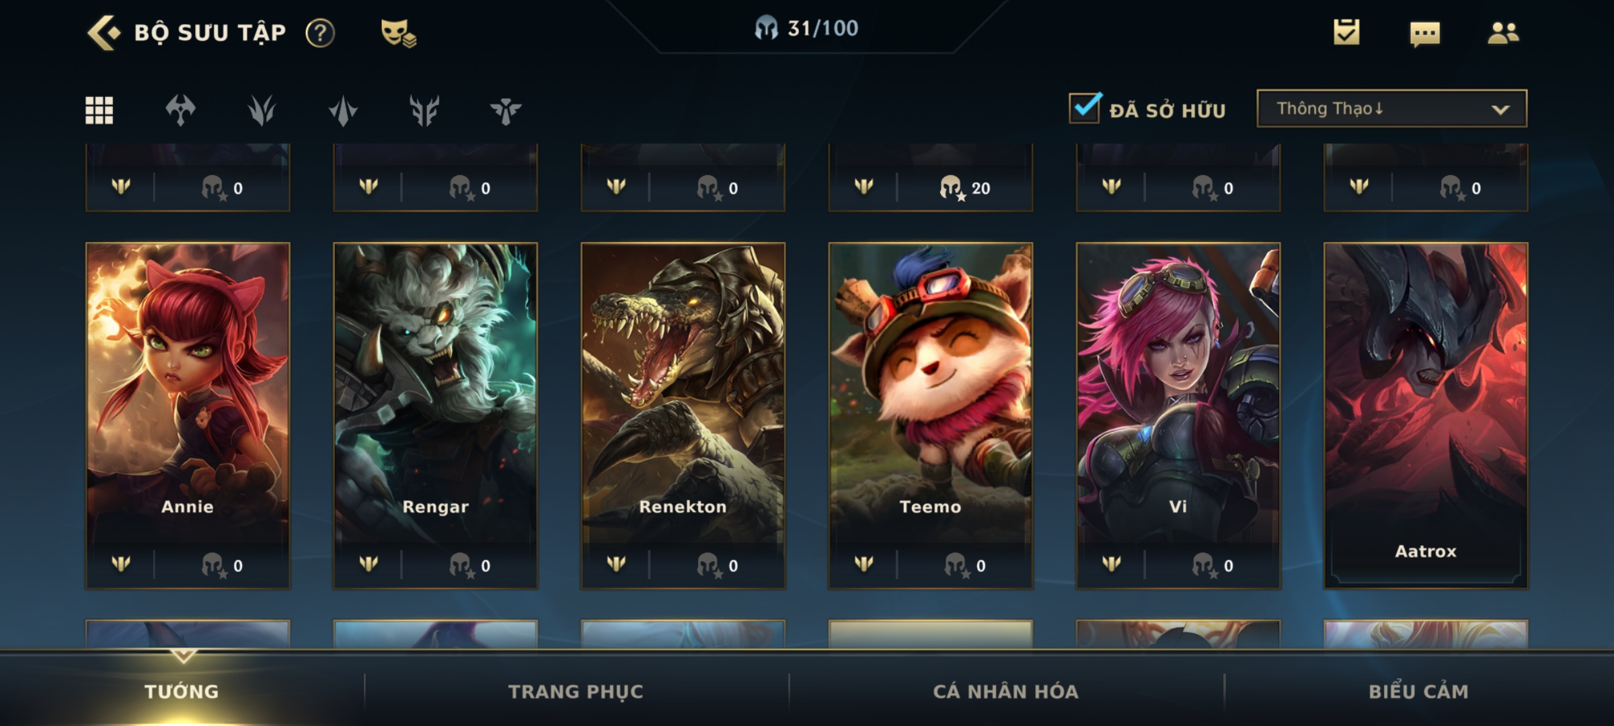The width and height of the screenshot is (1614, 726).
Task: Open the mask and coins store icon
Action: 398,32
